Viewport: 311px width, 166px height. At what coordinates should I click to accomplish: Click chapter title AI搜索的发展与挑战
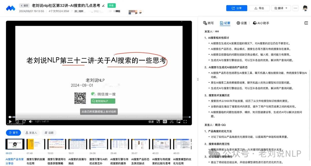(77, 161)
